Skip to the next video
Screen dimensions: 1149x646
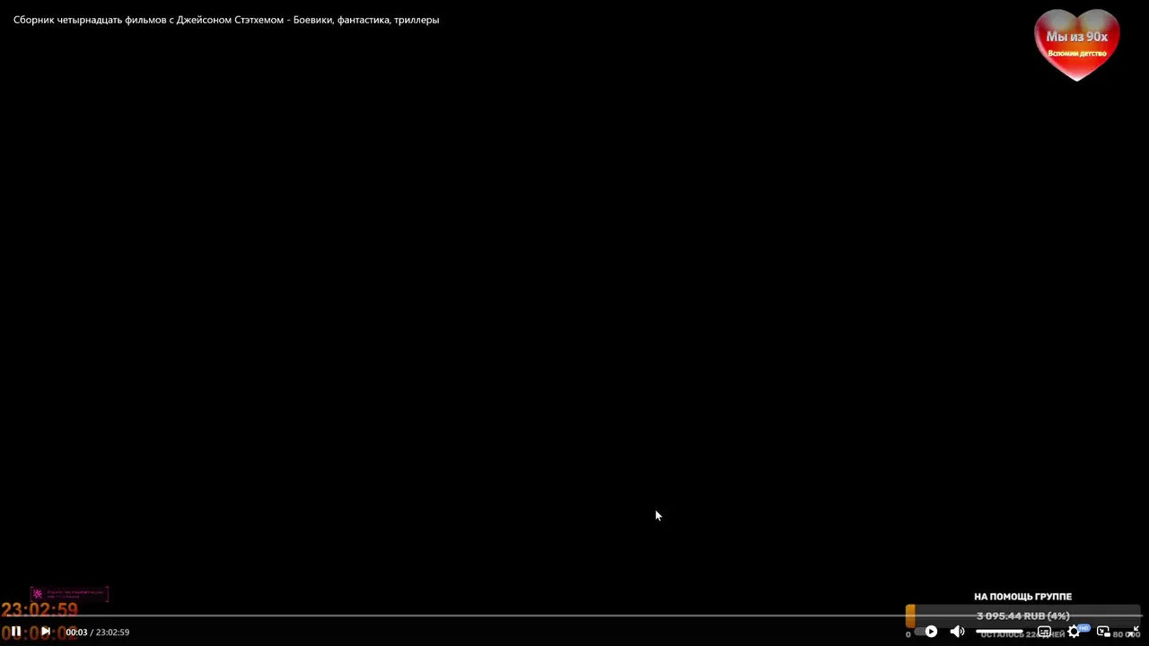click(x=46, y=632)
